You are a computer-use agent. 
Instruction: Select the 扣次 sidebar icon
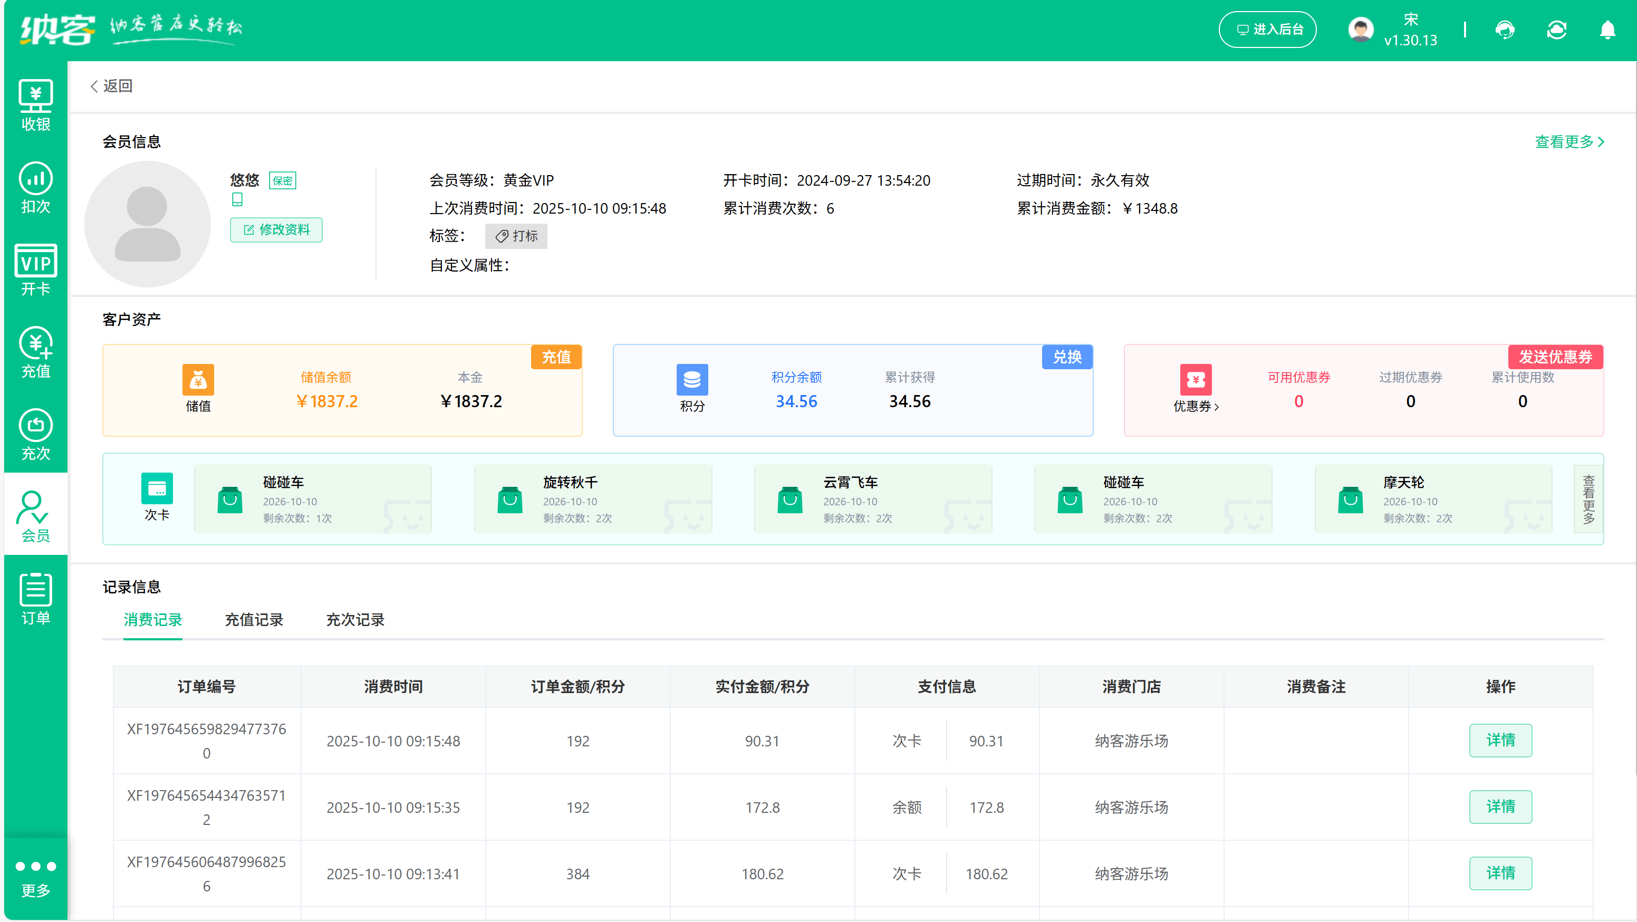[35, 187]
